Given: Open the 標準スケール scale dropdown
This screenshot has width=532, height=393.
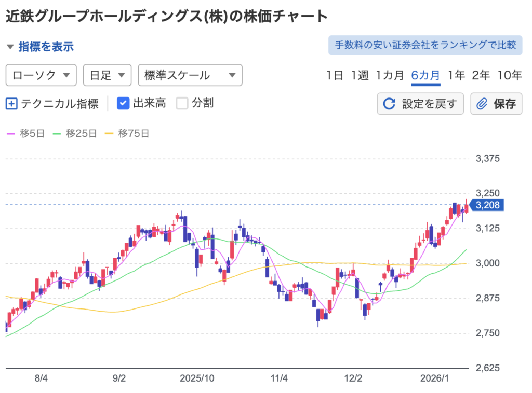Looking at the screenshot, I should point(190,75).
